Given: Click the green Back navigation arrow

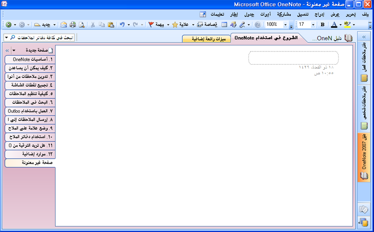Looking at the screenshot, I should pyautogui.click(x=9, y=25).
